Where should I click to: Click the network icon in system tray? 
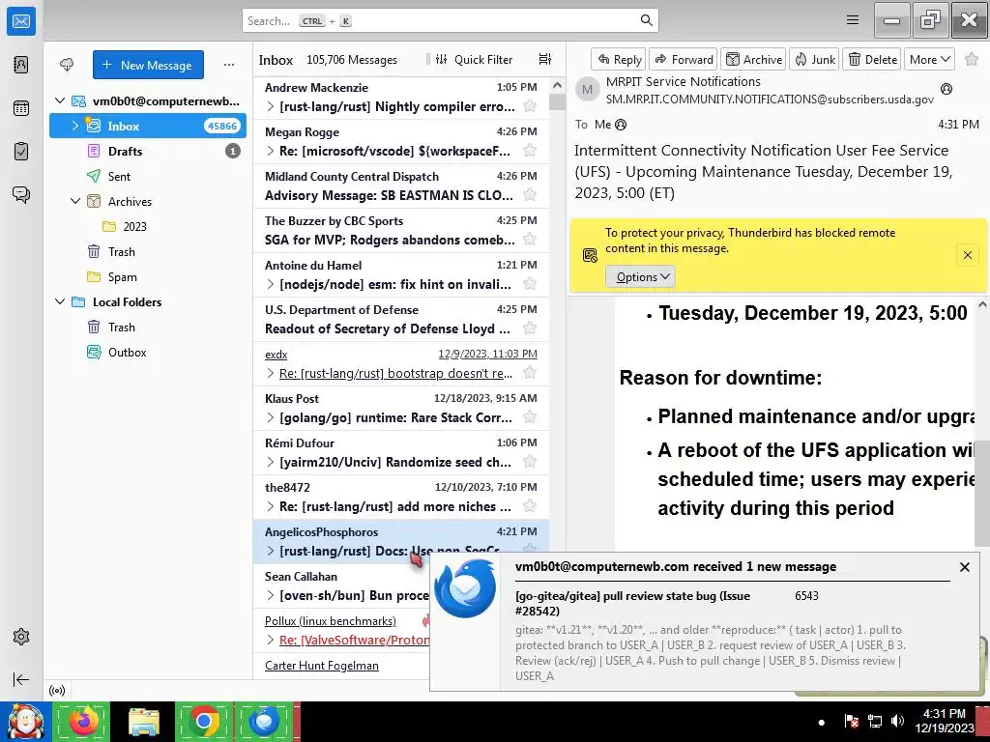874,721
